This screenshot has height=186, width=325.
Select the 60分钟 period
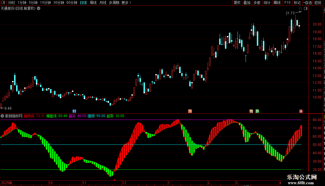click(72, 3)
